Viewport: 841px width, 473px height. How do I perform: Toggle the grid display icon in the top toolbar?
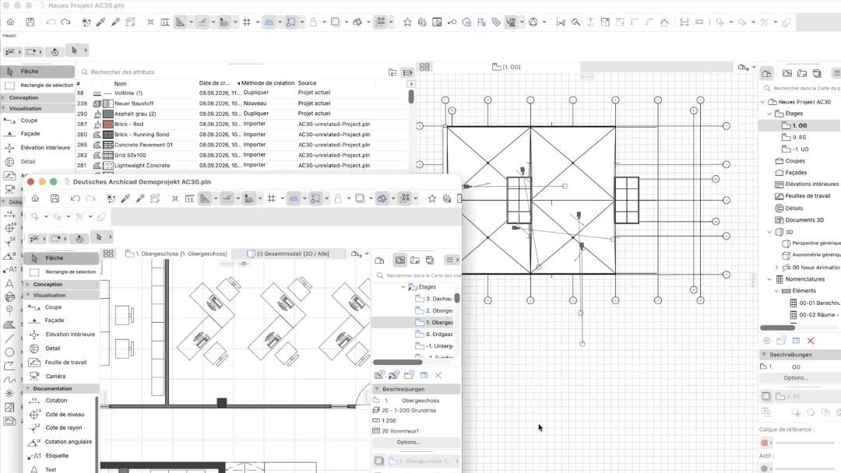click(247, 23)
